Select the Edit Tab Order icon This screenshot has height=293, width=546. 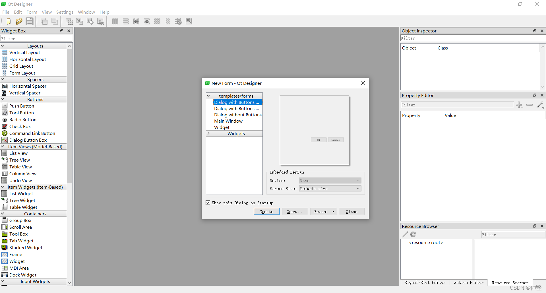(101, 21)
